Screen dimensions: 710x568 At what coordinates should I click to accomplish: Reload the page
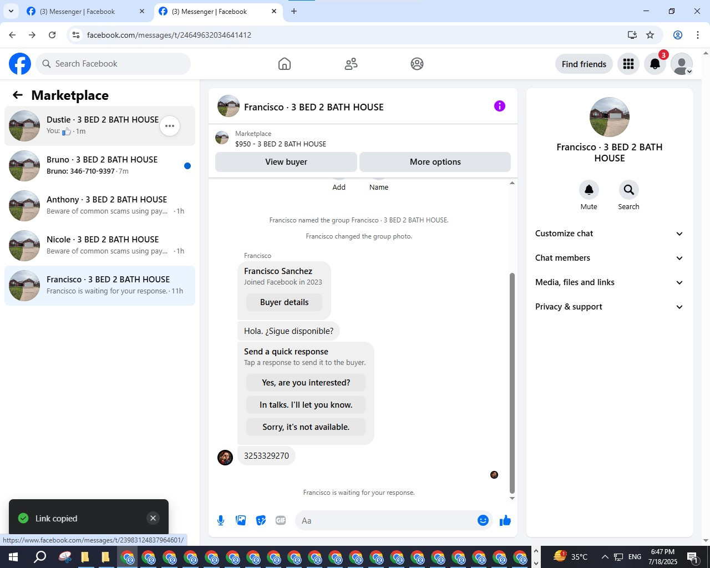[52, 35]
